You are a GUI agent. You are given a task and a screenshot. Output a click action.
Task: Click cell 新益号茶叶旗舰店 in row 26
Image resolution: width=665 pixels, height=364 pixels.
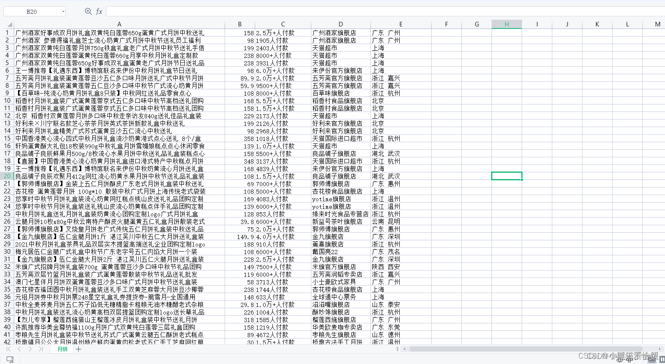tap(341, 221)
